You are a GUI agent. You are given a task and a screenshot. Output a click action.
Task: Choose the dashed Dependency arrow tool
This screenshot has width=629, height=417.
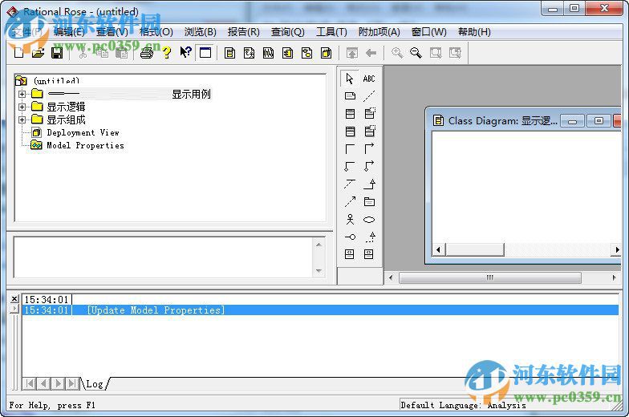pyautogui.click(x=350, y=201)
